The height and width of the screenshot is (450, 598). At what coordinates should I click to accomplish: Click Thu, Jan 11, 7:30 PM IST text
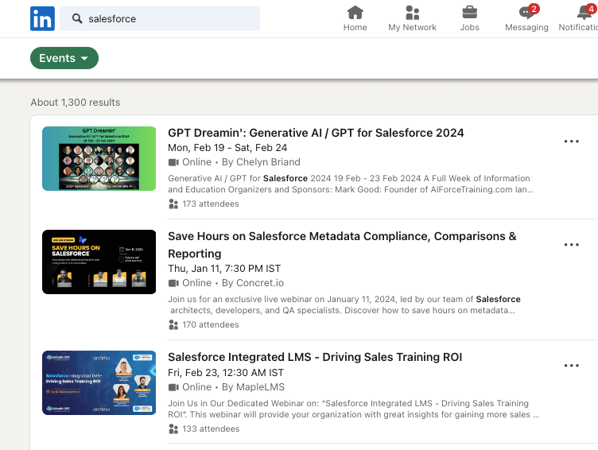pos(224,269)
